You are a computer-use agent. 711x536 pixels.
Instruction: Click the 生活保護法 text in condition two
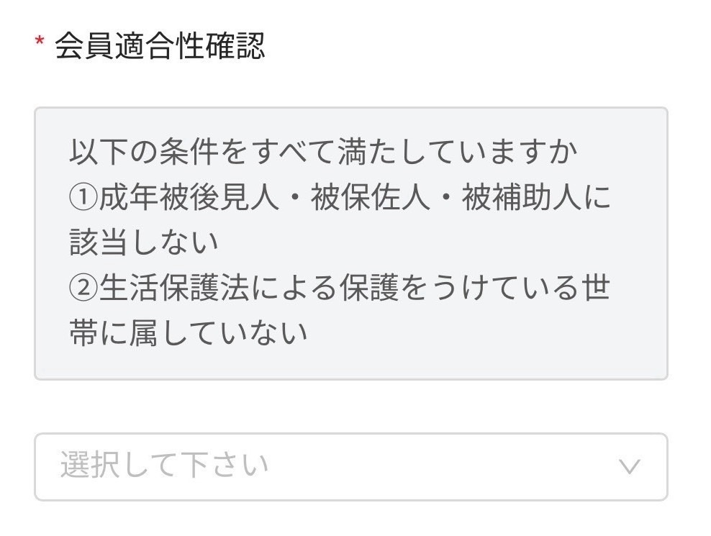tap(173, 288)
